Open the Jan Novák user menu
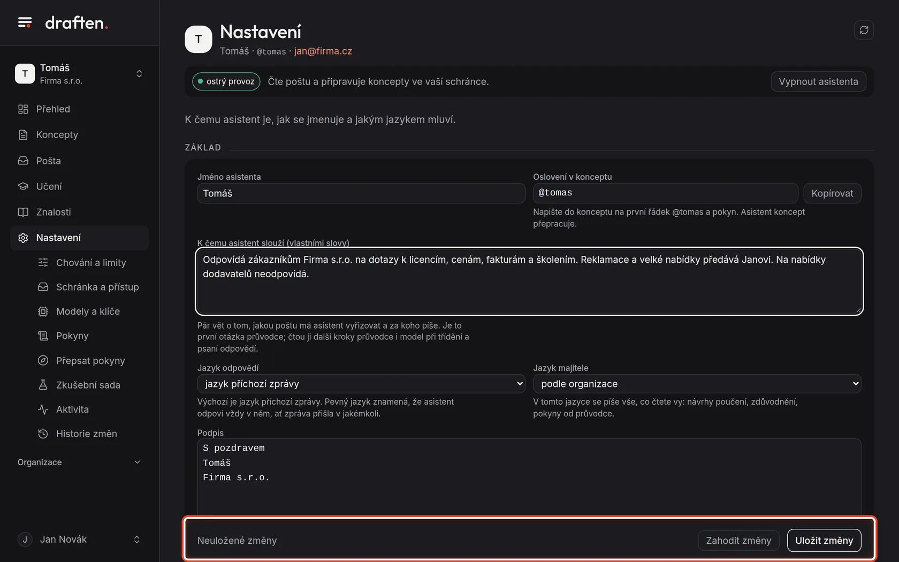The height and width of the screenshot is (562, 899). [x=80, y=540]
